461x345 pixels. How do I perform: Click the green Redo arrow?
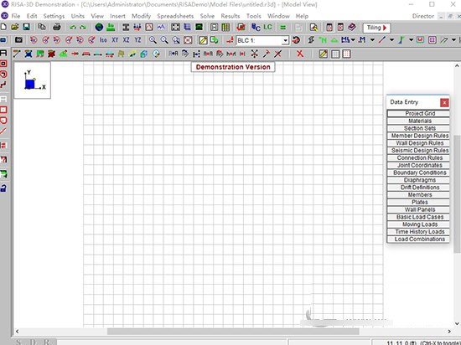(83, 28)
